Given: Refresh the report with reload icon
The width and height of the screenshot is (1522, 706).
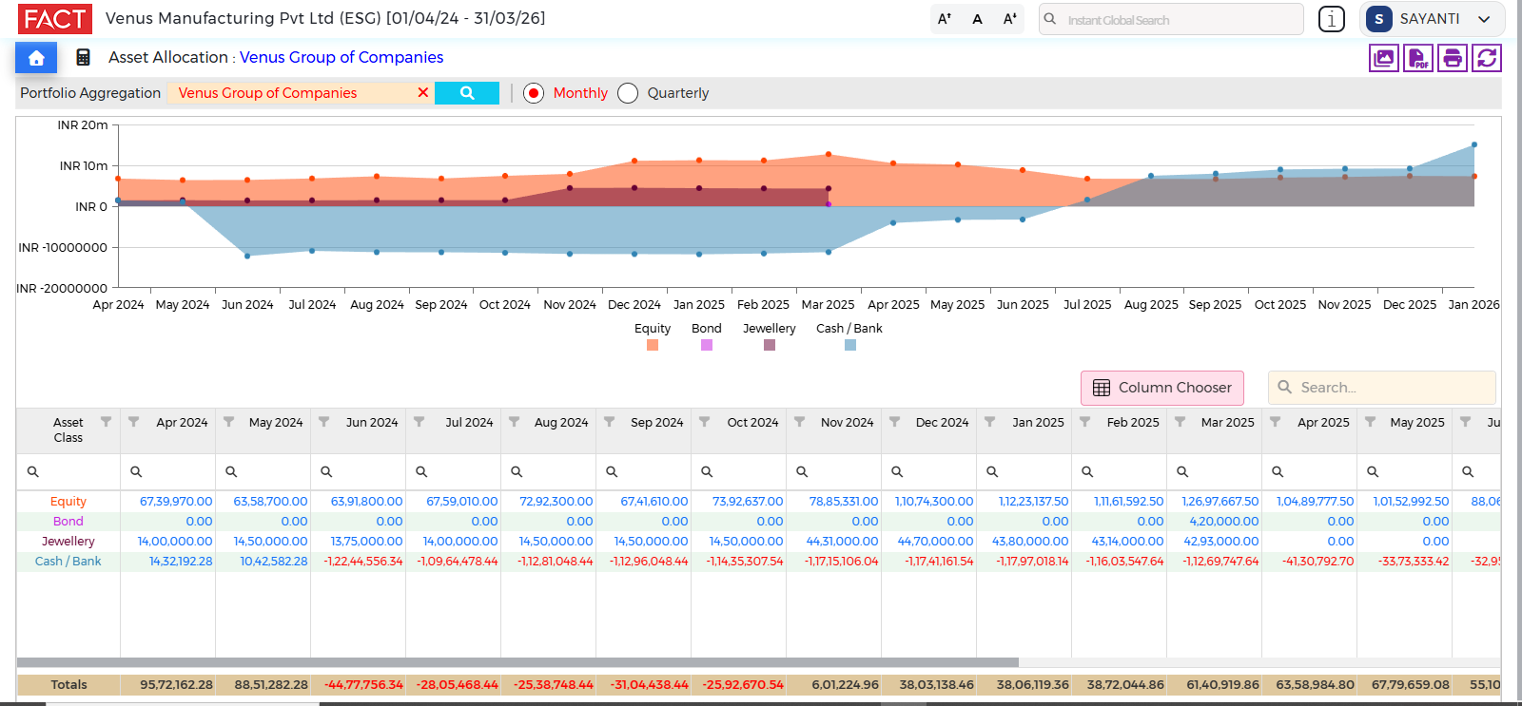Looking at the screenshot, I should [x=1487, y=58].
